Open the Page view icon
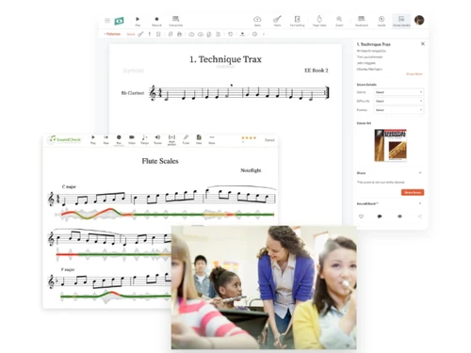Screen dimensions: 471x353 click(x=319, y=21)
